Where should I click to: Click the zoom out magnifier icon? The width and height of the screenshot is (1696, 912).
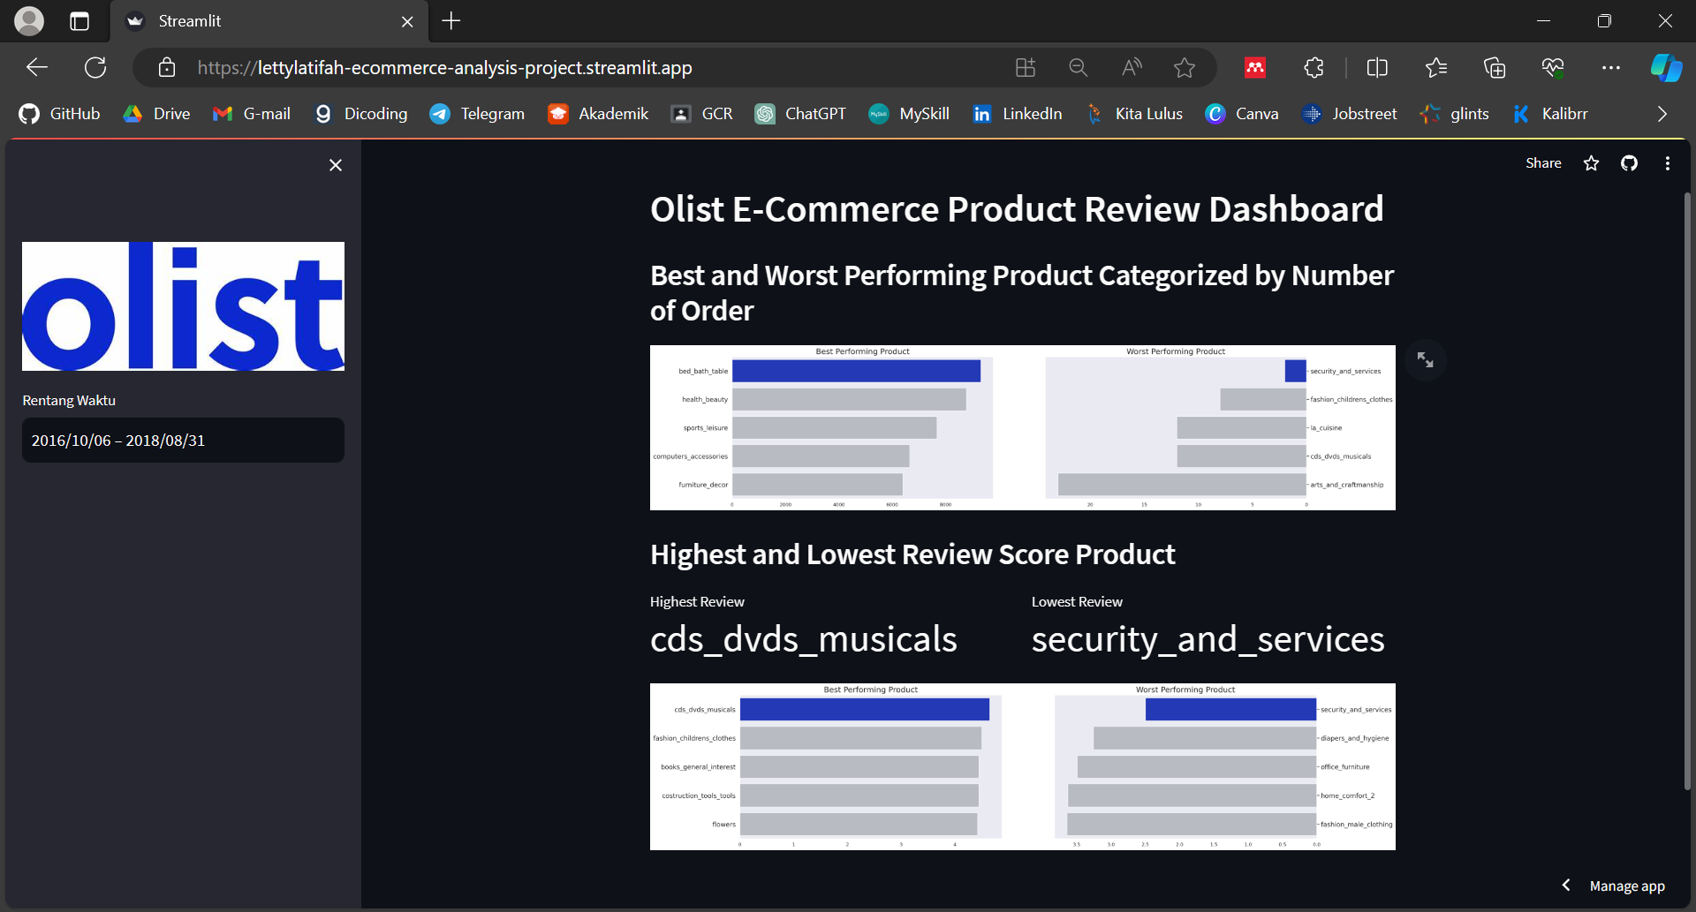(x=1078, y=67)
